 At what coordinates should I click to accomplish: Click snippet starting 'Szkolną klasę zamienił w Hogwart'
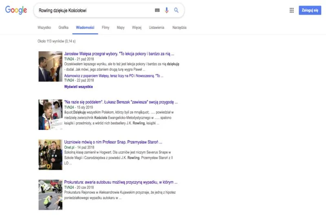(x=119, y=158)
